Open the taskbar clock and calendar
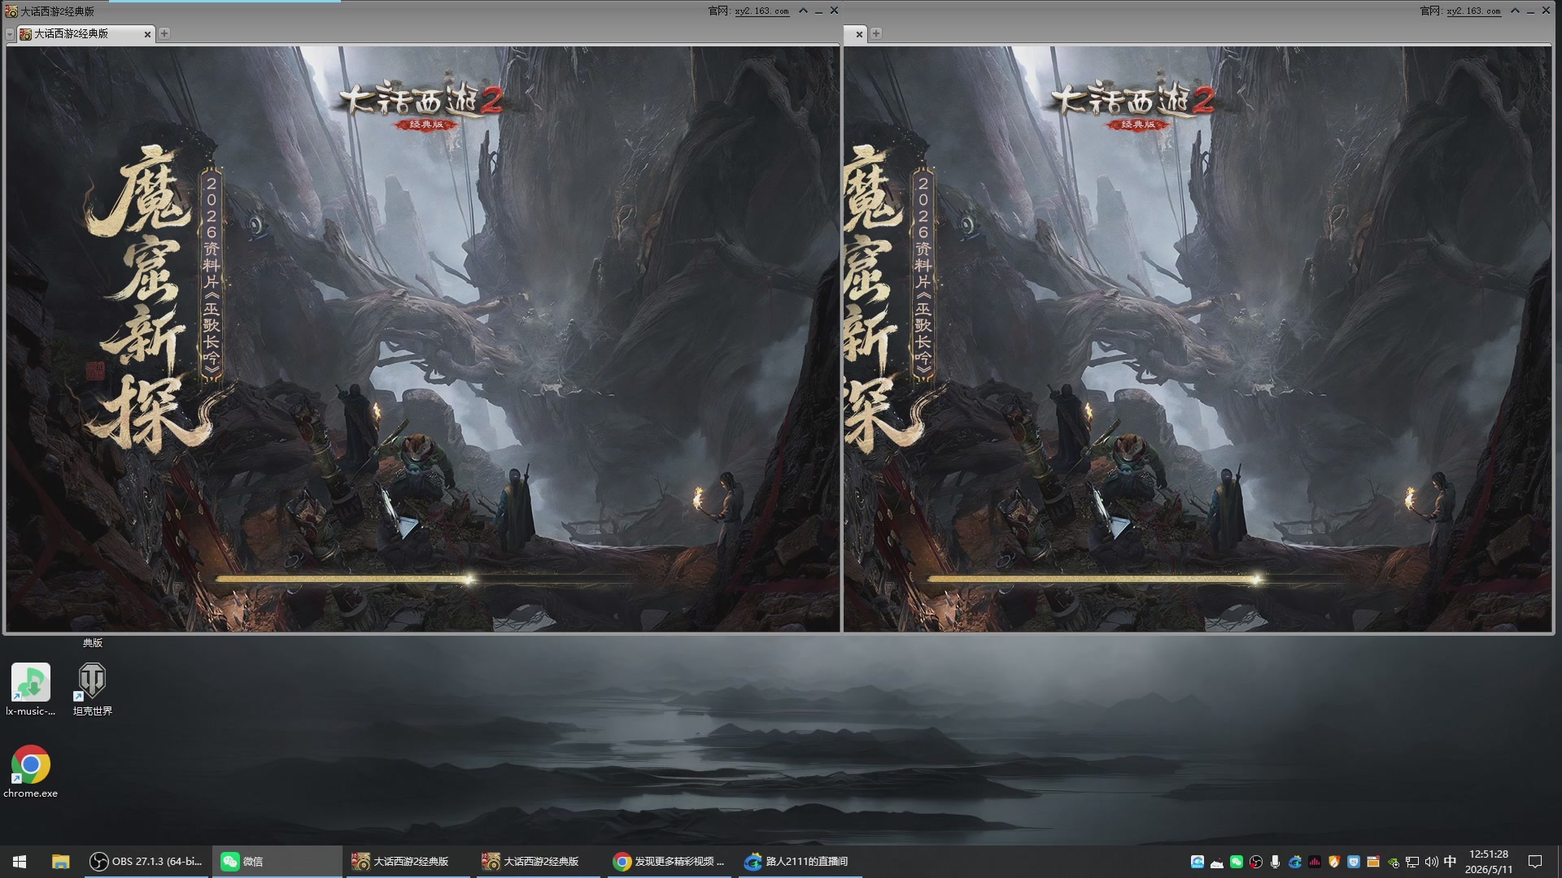Screen dimensions: 1562x878 click(1489, 862)
